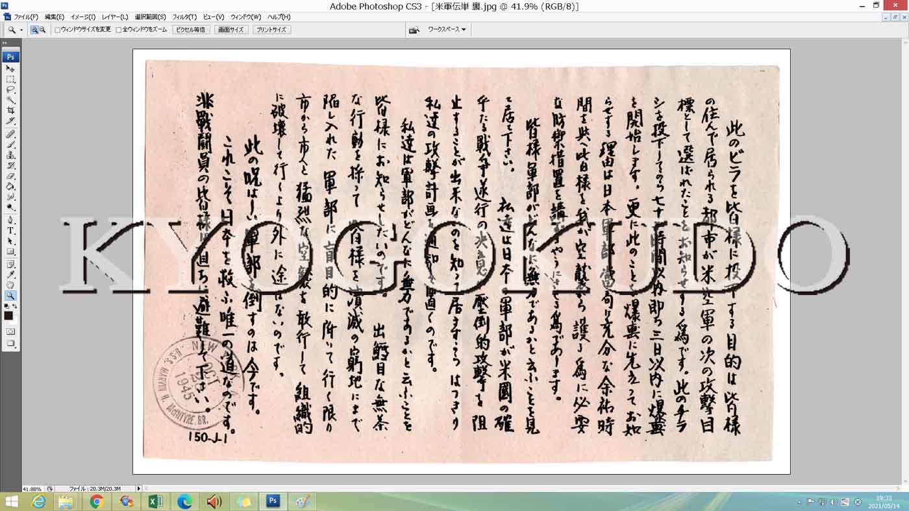Swap foreground and background colors
Screen dimensions: 909x511
[15, 305]
